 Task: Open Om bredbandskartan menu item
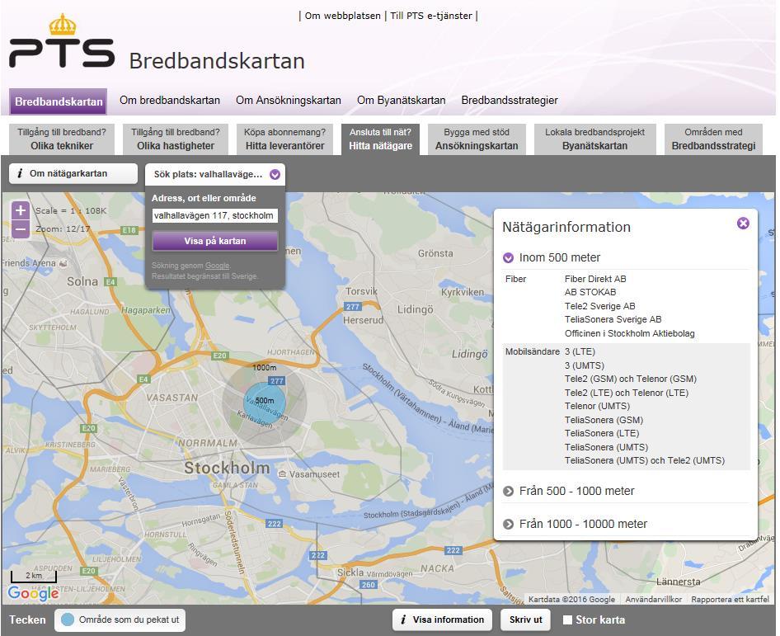click(x=170, y=100)
